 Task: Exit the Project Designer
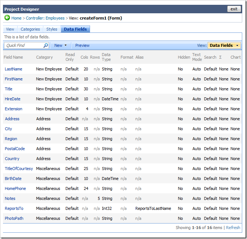234,9
